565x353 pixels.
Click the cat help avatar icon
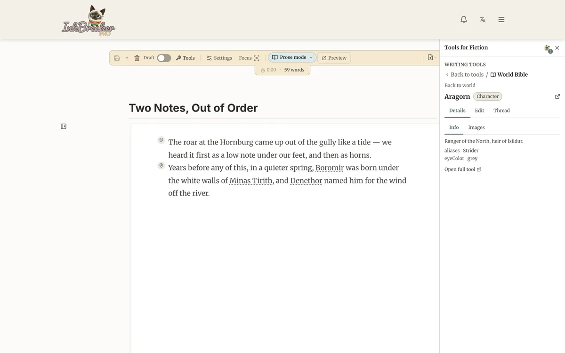click(x=548, y=48)
